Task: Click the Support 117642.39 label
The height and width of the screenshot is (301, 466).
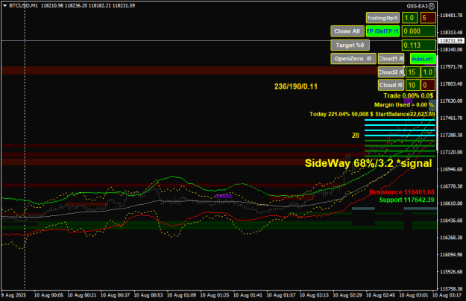Action: (x=406, y=200)
